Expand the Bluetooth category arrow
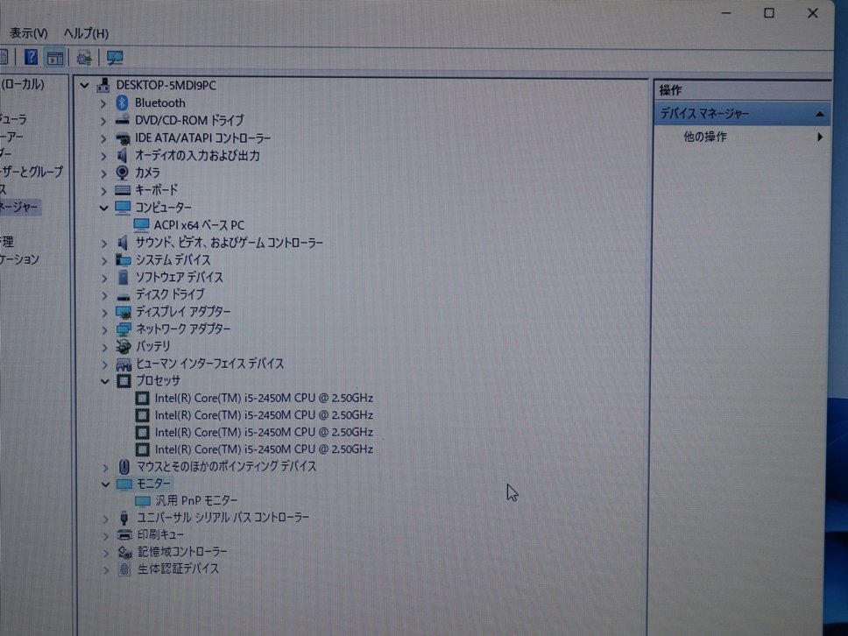The height and width of the screenshot is (636, 848). point(103,103)
